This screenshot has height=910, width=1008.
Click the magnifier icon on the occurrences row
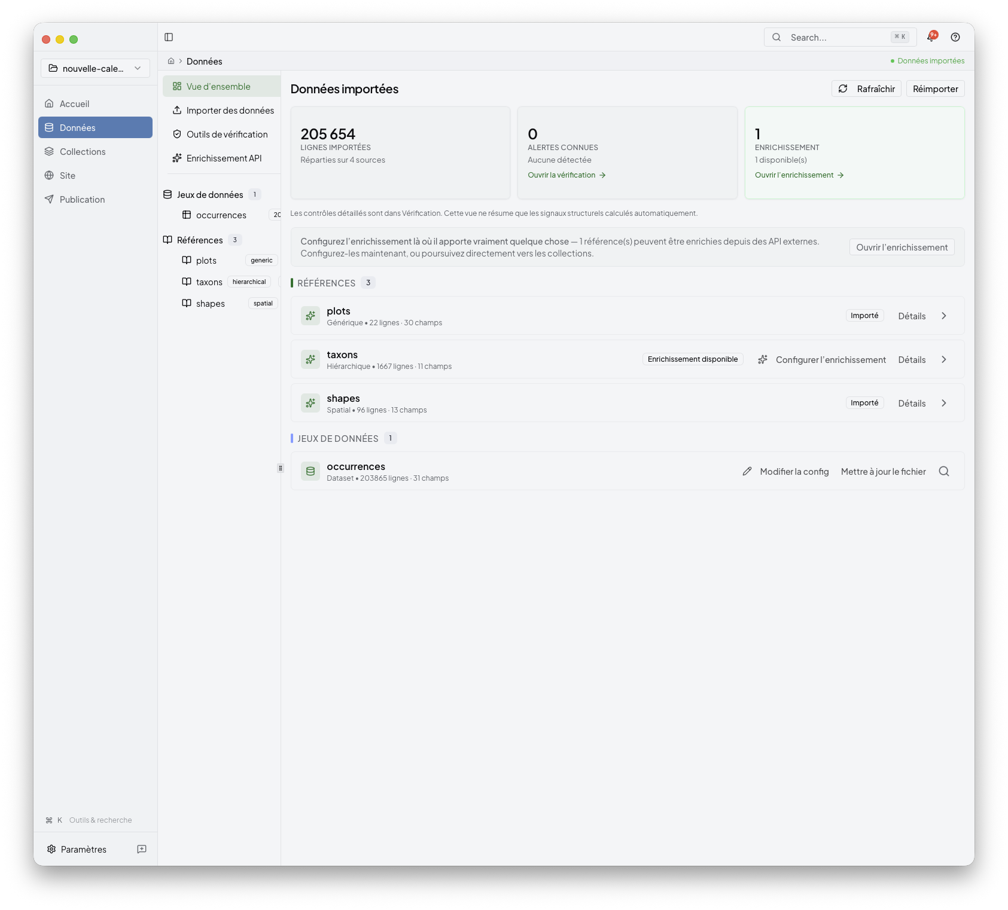[x=944, y=471]
